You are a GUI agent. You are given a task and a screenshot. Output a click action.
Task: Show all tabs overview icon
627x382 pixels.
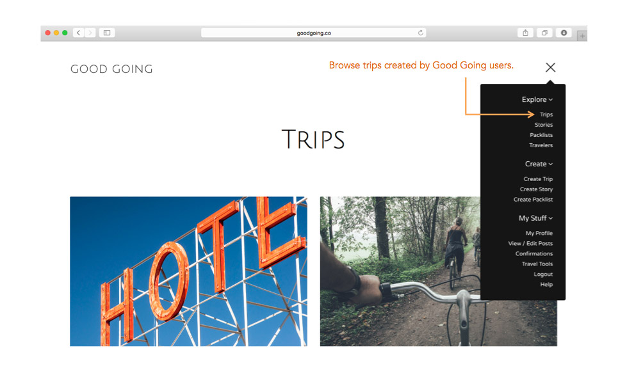[544, 33]
